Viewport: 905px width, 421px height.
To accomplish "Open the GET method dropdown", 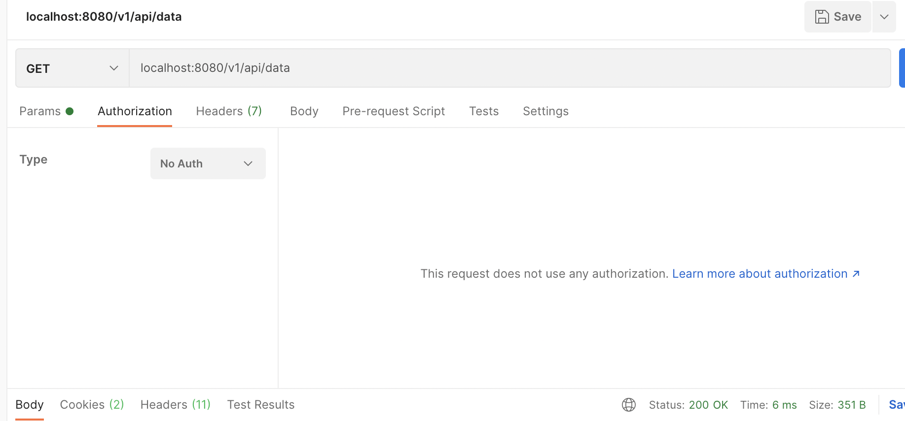I will 72,68.
